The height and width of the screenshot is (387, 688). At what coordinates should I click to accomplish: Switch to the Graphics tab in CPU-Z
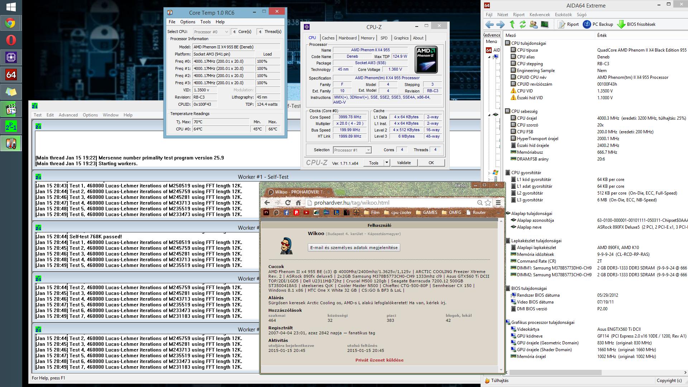[401, 38]
